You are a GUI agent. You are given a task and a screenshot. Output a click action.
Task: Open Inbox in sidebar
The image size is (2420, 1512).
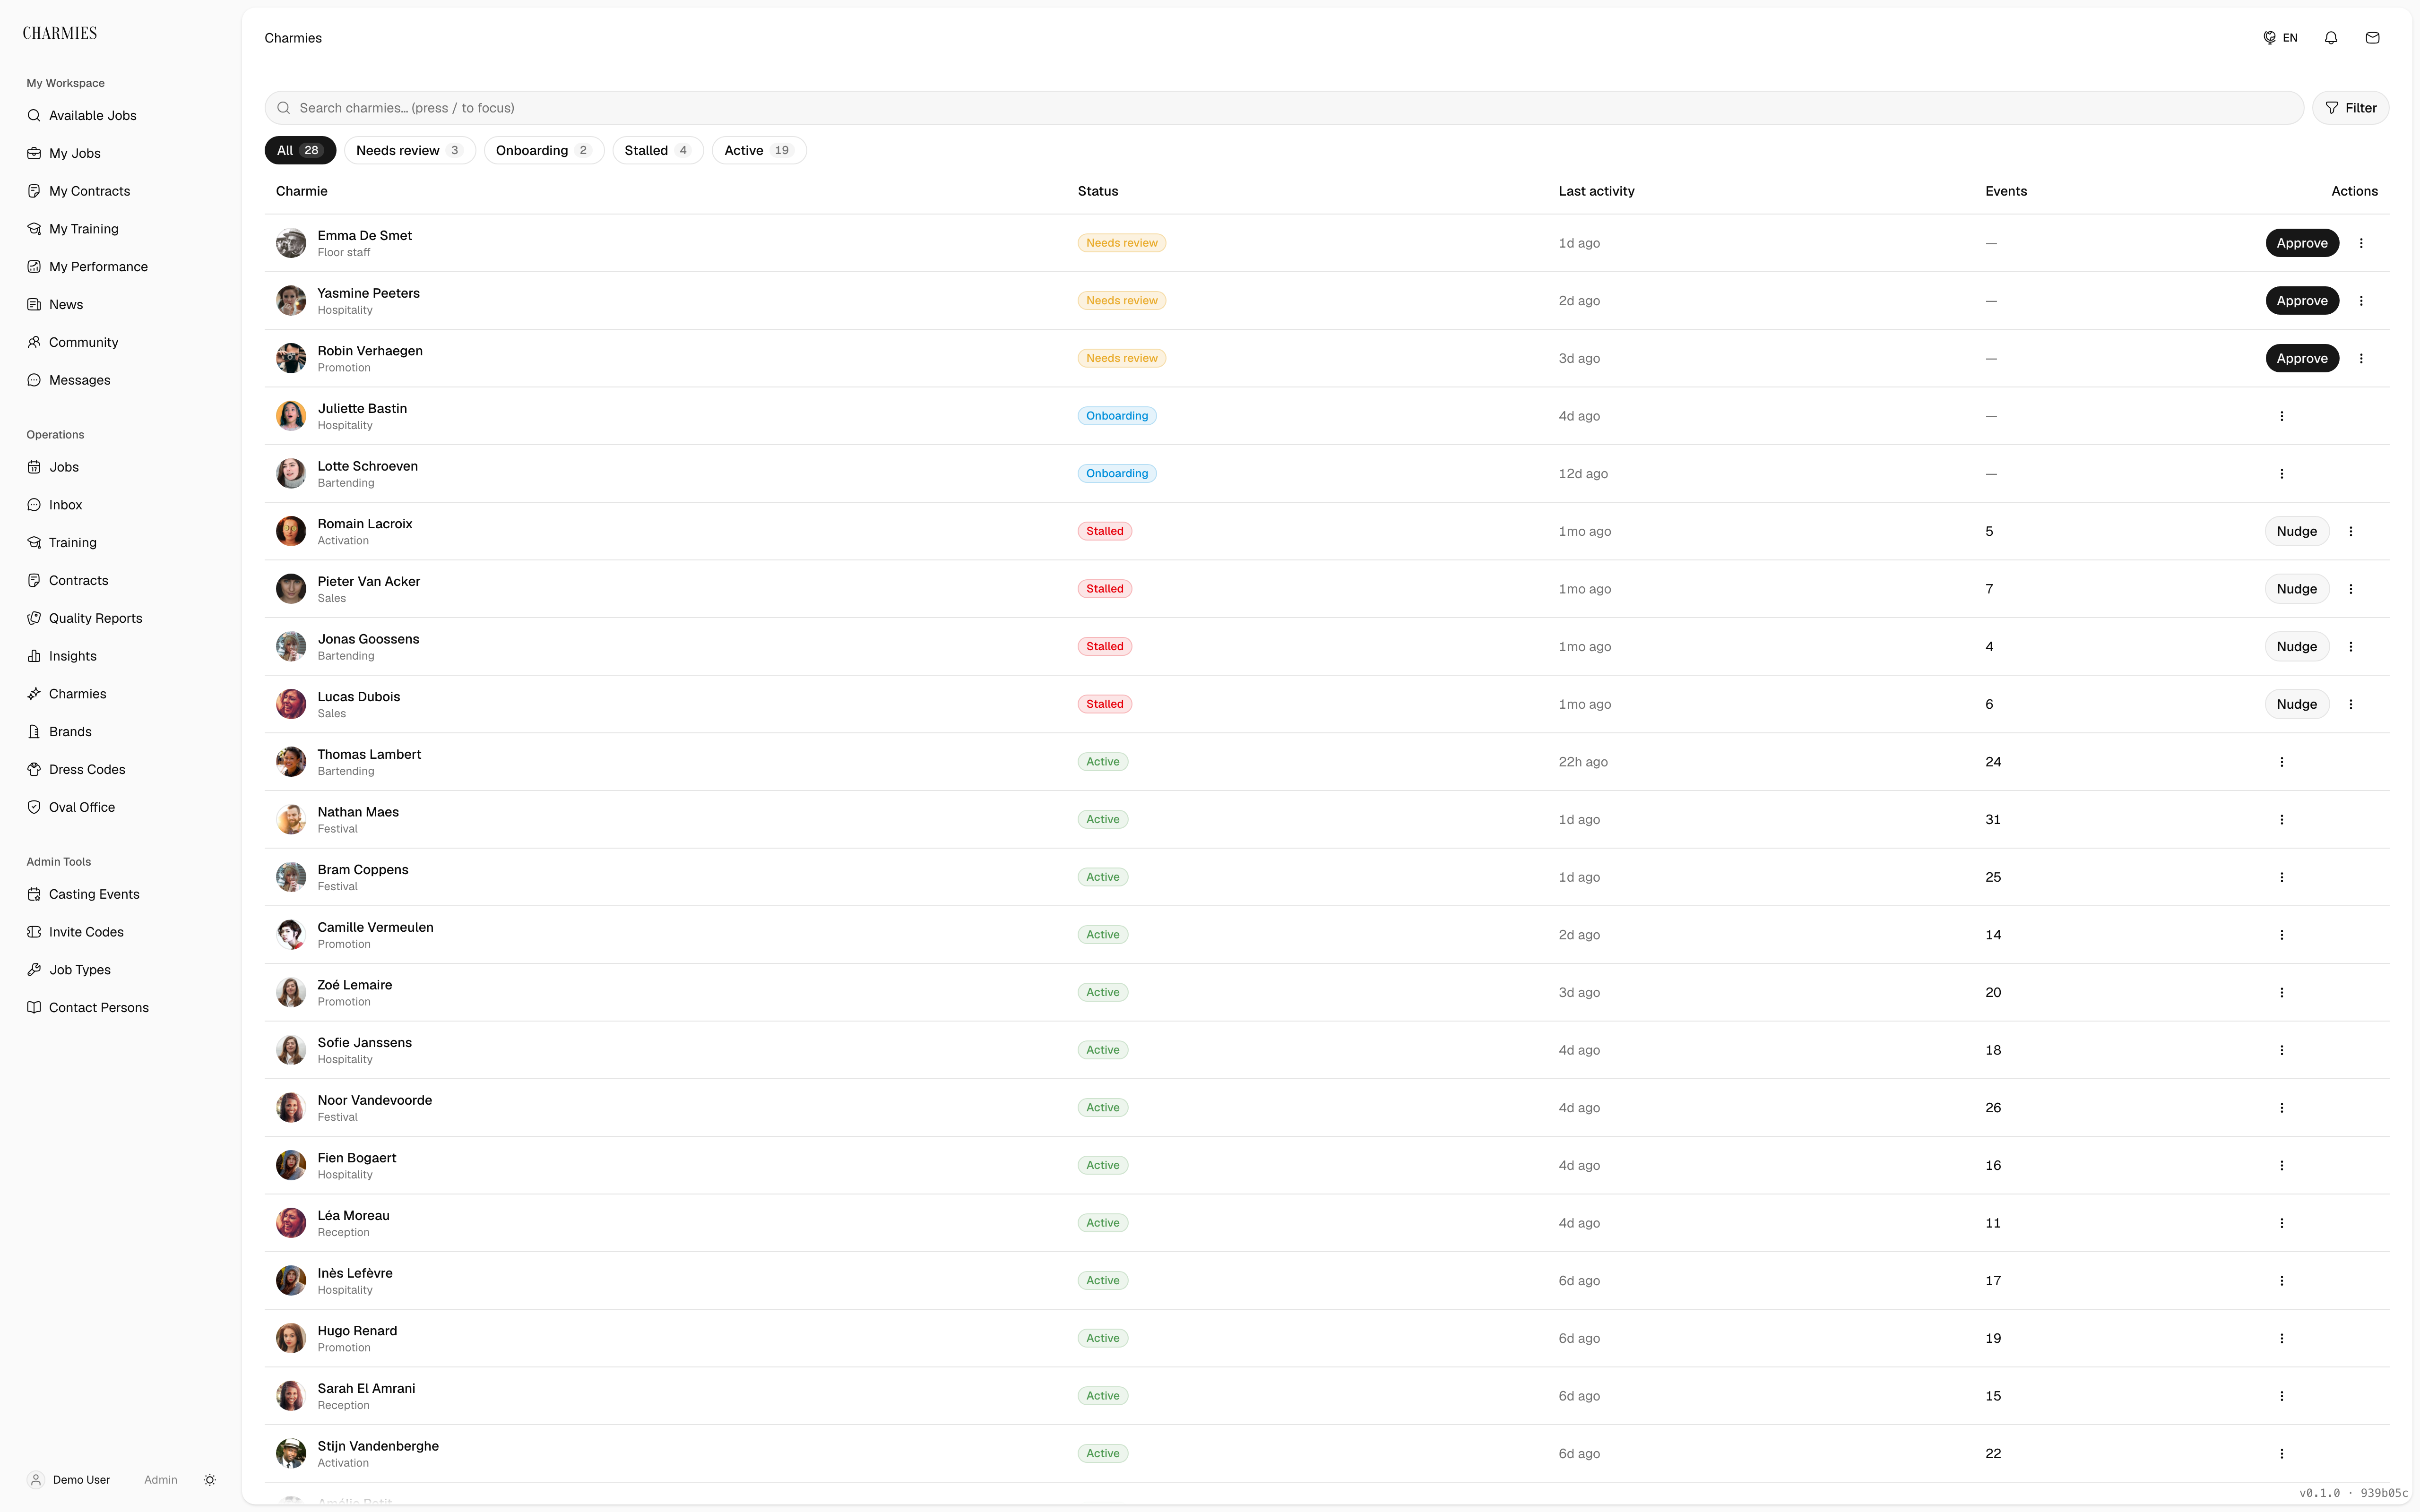pos(120,505)
